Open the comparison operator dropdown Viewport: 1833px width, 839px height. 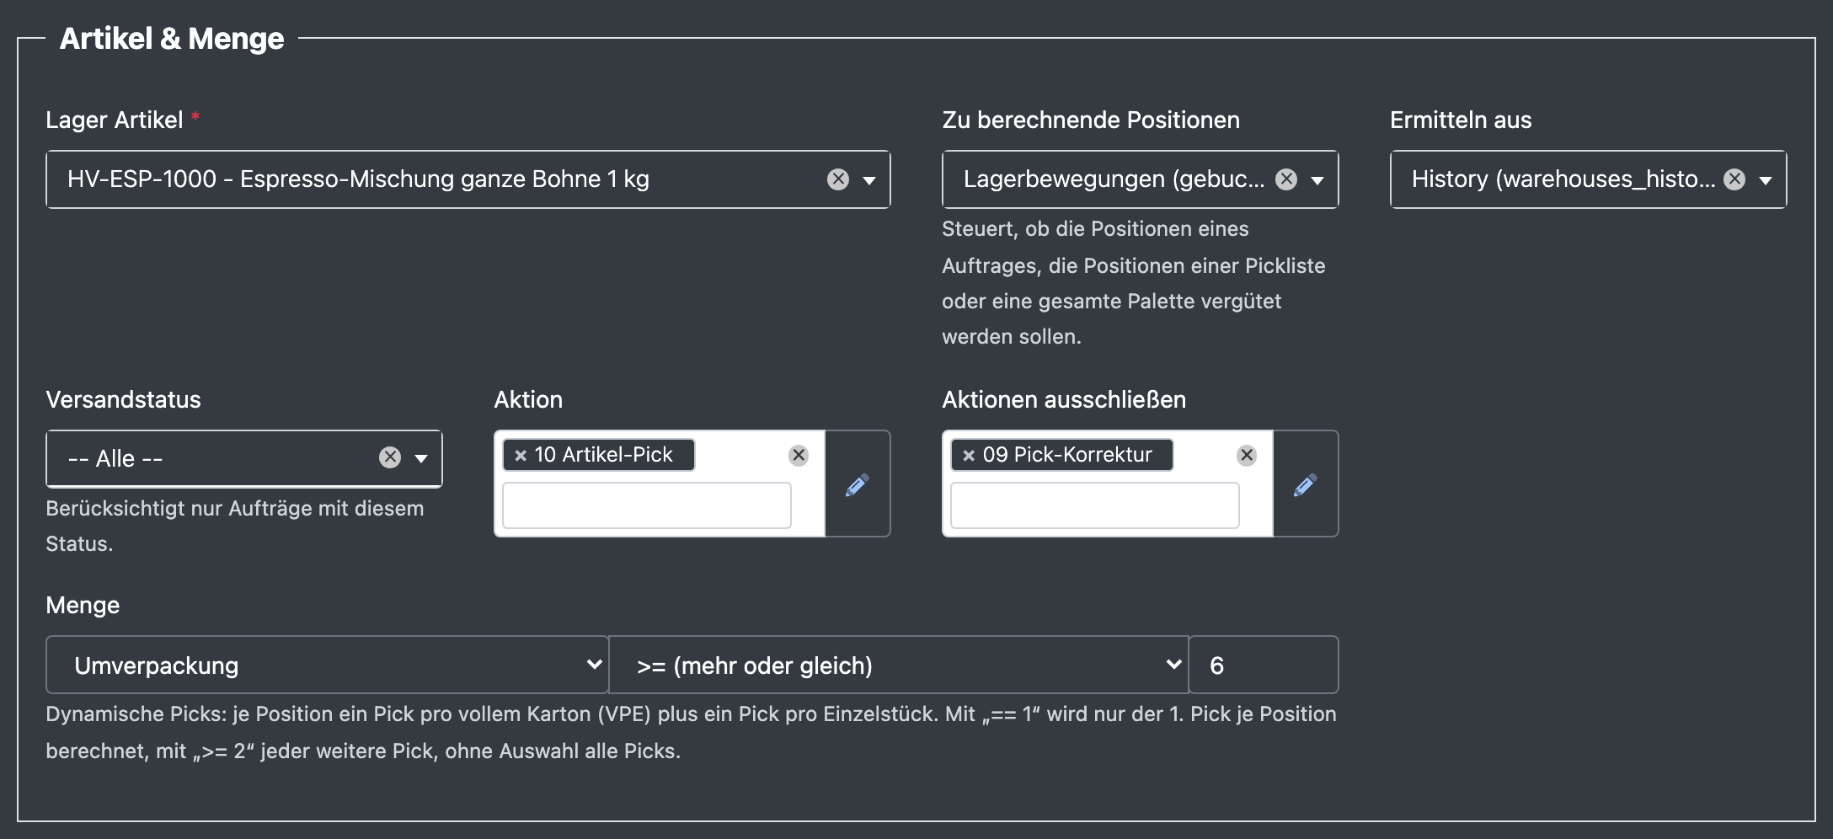point(898,665)
